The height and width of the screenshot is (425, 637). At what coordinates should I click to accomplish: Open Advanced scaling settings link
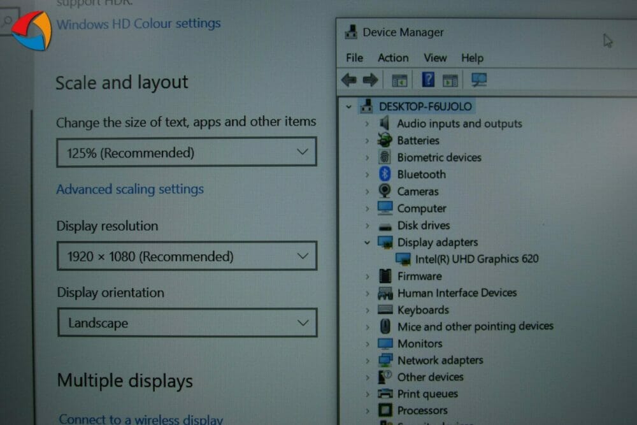pos(130,189)
